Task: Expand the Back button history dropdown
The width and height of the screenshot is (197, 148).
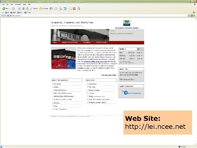Action: [x=10, y=8]
